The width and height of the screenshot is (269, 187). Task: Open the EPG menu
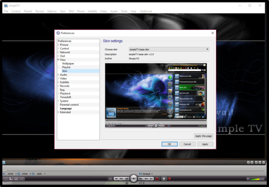[71, 11]
